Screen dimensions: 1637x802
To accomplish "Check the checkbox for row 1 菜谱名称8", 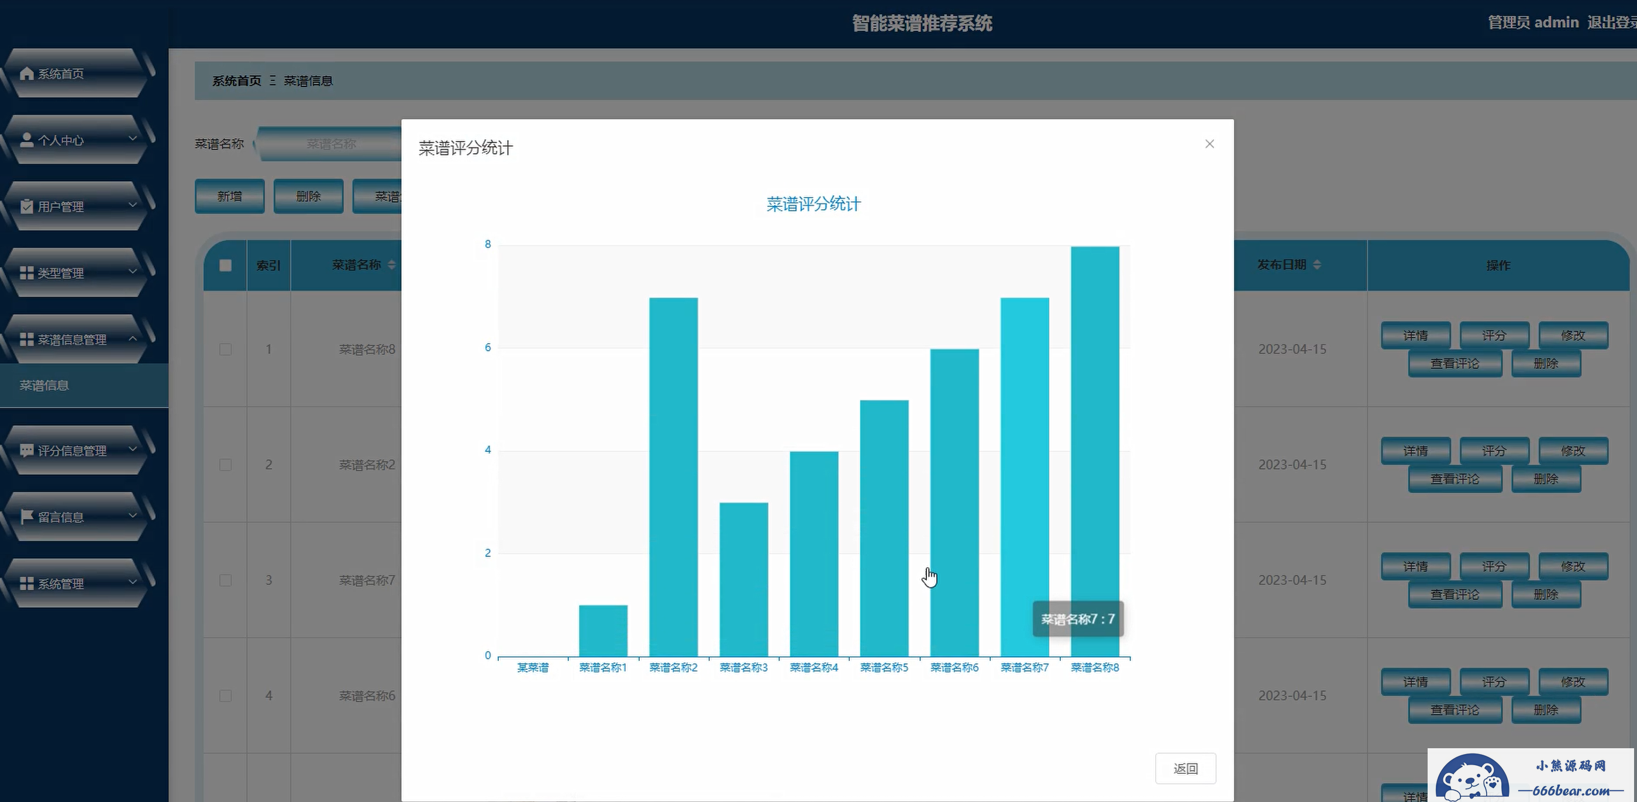I will (x=225, y=349).
